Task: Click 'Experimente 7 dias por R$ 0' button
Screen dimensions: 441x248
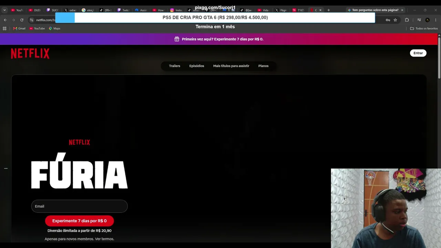Action: (79, 221)
